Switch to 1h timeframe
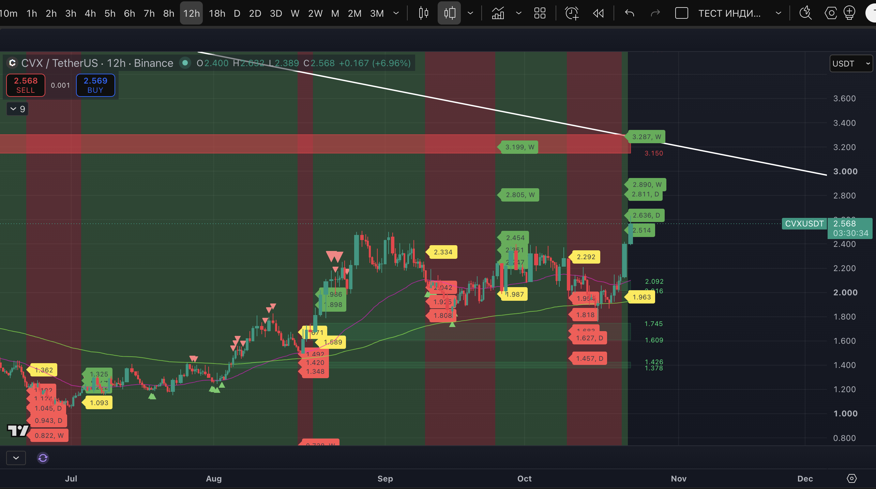 point(32,13)
